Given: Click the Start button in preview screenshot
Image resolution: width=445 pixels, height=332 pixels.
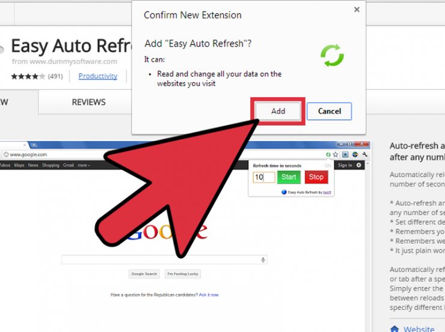Looking at the screenshot, I should pos(289,177).
